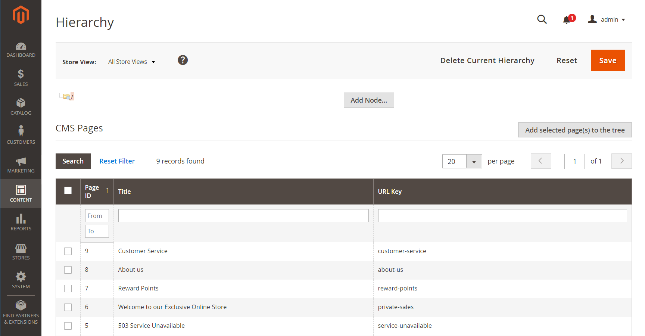Sort by Page ID column
Viewport: 645px width, 336px height.
pos(97,192)
